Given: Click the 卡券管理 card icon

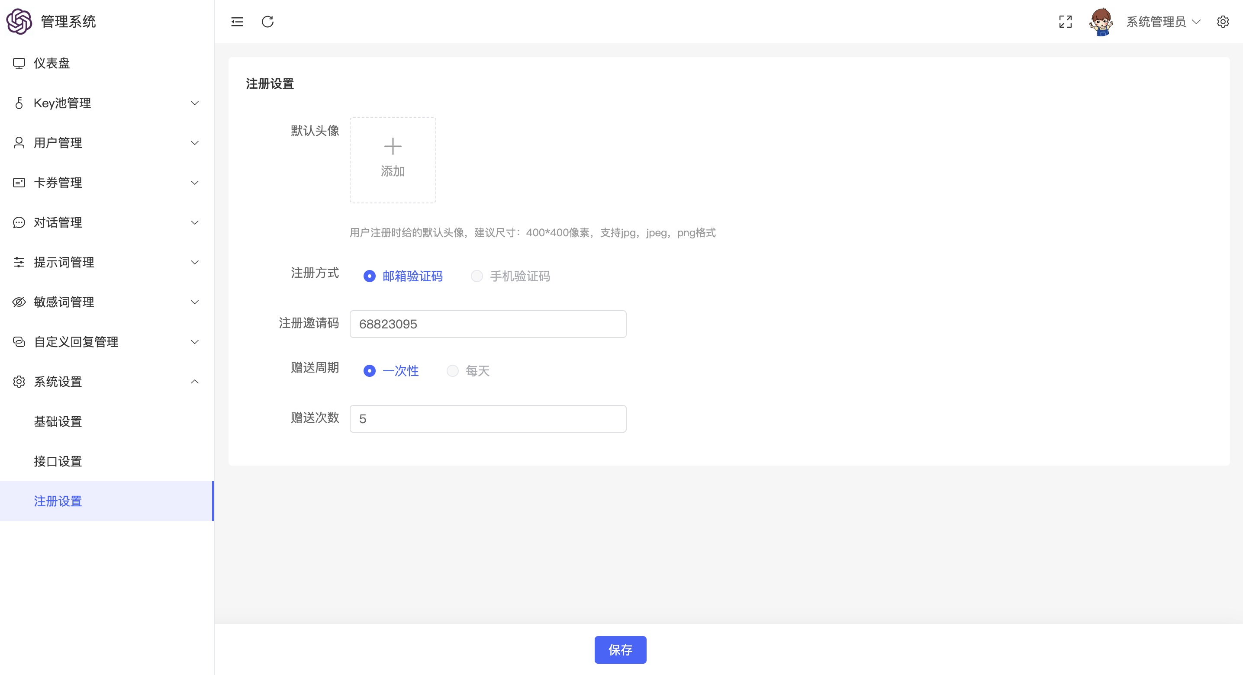Looking at the screenshot, I should coord(19,183).
